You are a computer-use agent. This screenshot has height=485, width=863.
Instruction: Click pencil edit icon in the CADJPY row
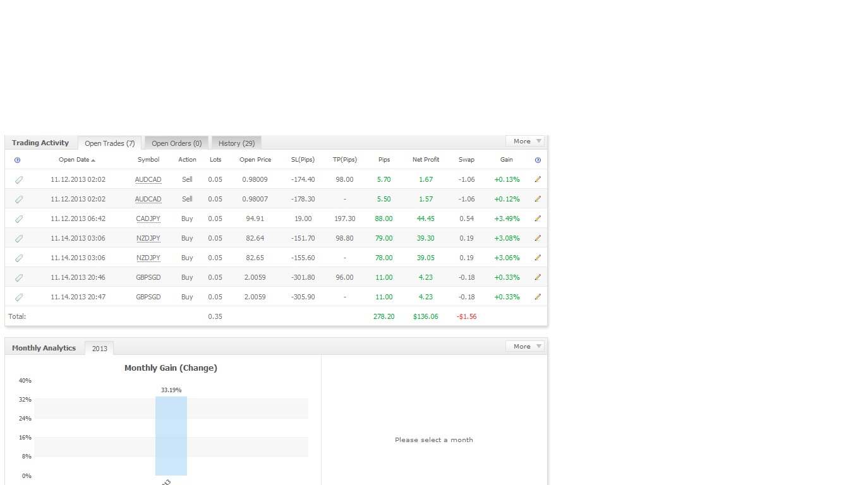[x=538, y=219]
